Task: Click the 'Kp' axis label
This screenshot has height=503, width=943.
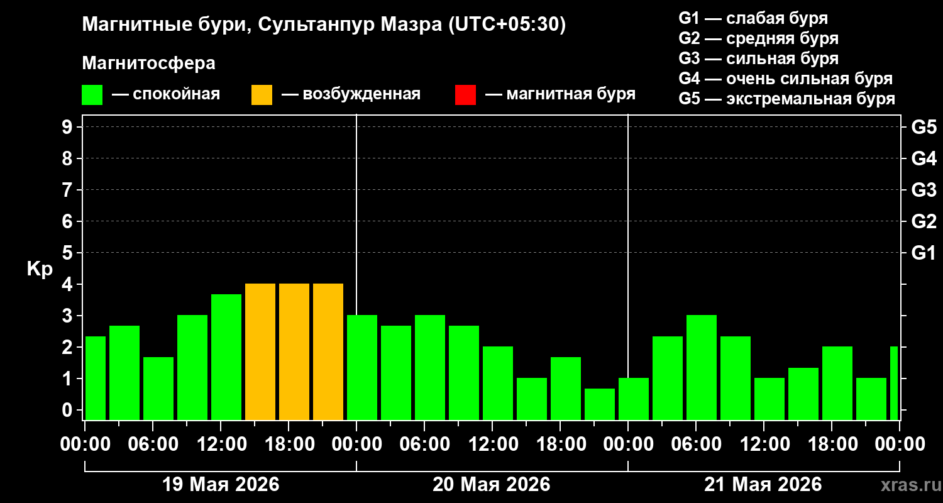Action: coord(40,269)
